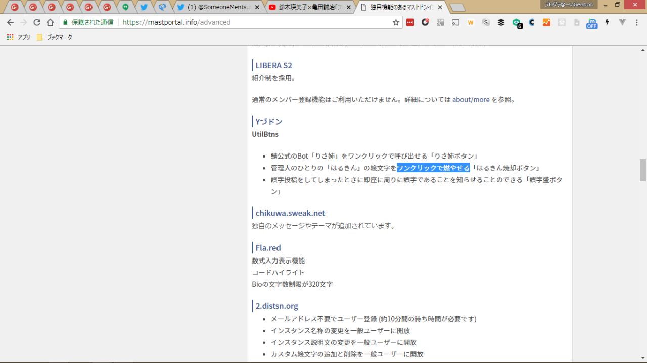
Task: Click the red LastPass extension icon
Action: click(x=410, y=22)
